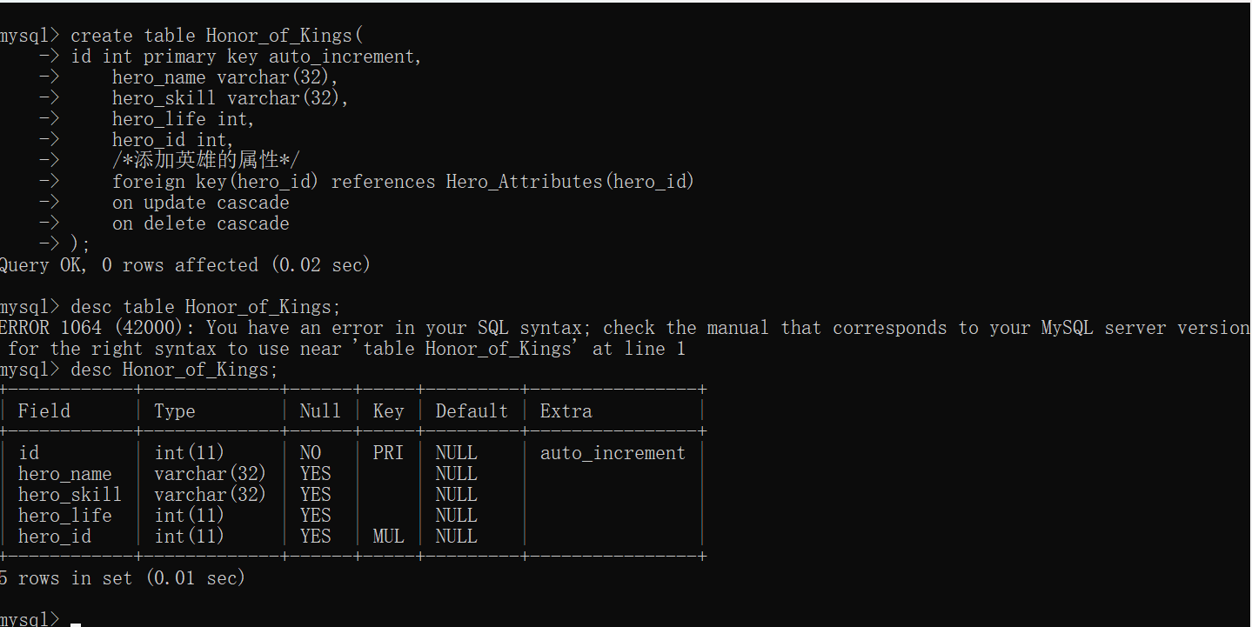Click Hero_Attributes in the foreign key line
The image size is (1252, 627).
tap(524, 182)
